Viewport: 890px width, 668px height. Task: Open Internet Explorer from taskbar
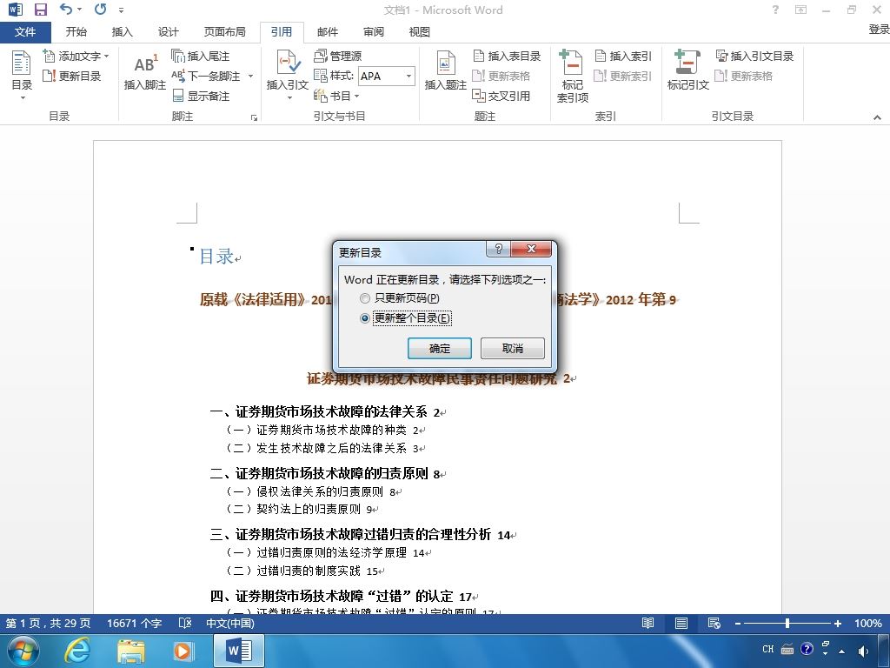[x=76, y=651]
